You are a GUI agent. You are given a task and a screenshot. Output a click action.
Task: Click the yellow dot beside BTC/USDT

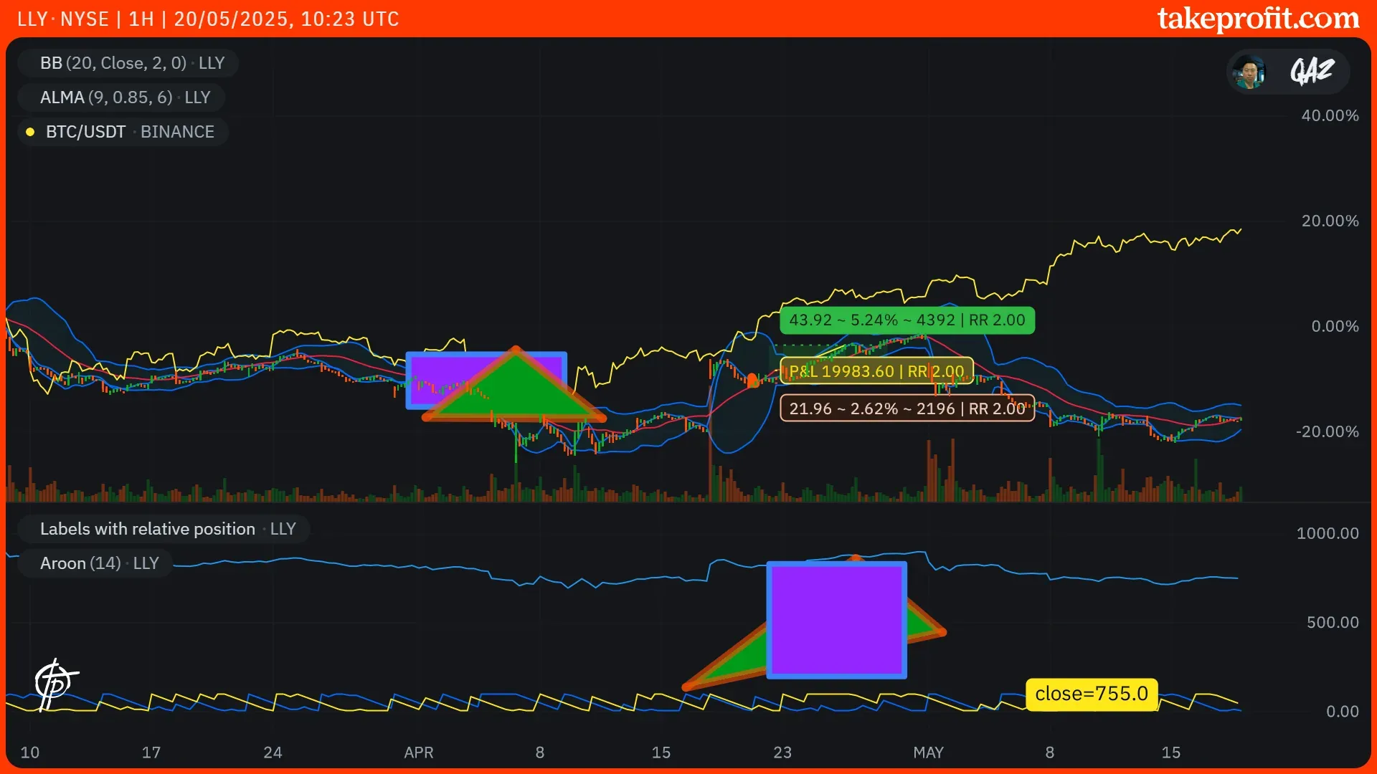coord(30,132)
